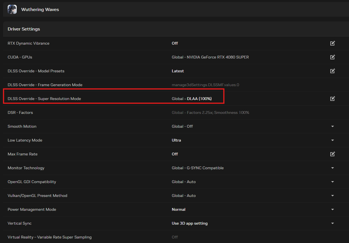Select the Low Latency Mode label
The image size is (349, 243).
tap(25, 140)
